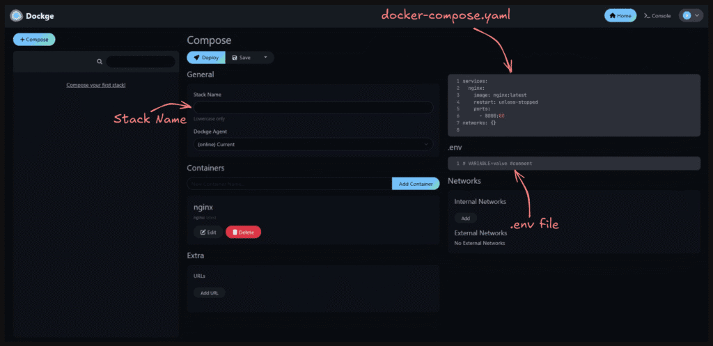Viewport: 713px width, 346px height.
Task: Click the 'image: nginx:latest' line
Action: [500, 95]
